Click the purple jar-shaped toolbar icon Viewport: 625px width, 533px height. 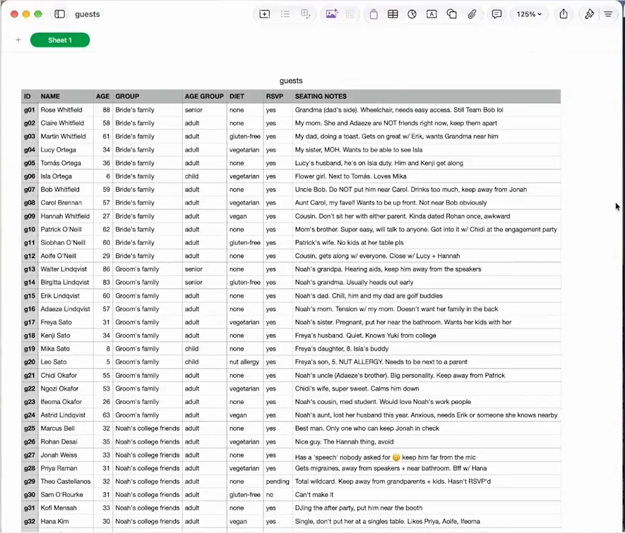(x=374, y=14)
